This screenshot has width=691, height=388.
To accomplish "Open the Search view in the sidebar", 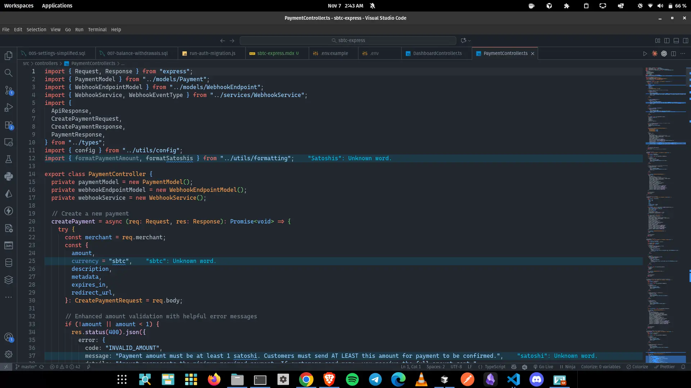I will [9, 73].
